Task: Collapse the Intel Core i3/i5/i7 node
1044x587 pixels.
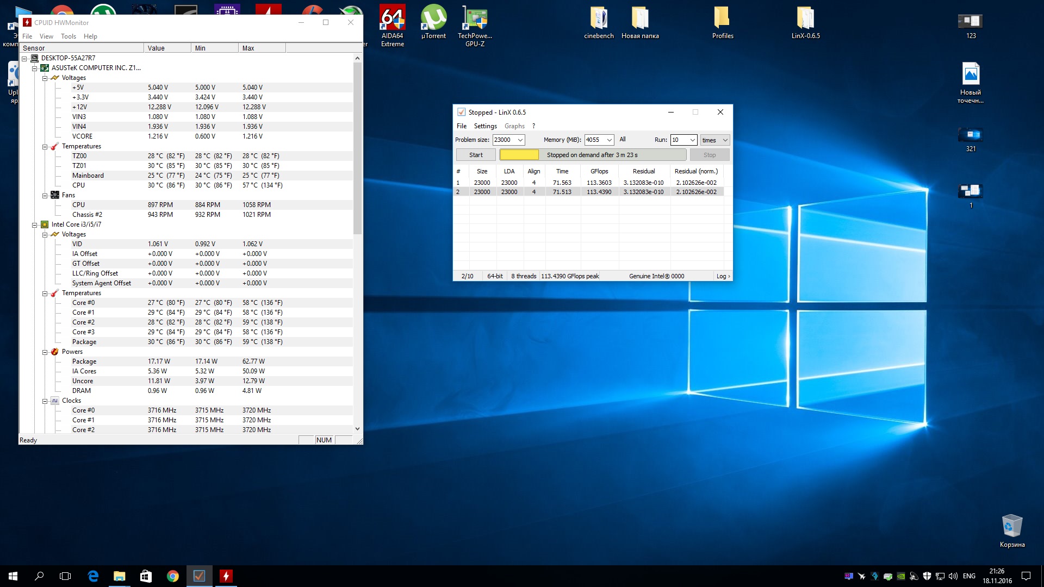Action: pyautogui.click(x=35, y=224)
